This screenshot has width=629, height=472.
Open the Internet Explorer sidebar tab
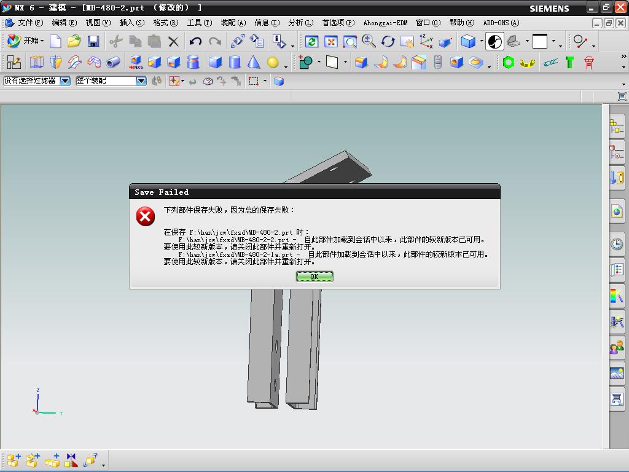click(x=617, y=211)
